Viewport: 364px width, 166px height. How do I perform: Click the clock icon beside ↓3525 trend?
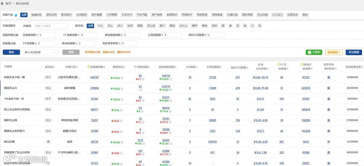click(x=122, y=121)
